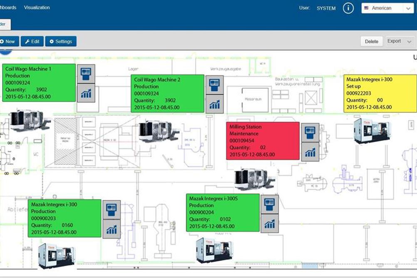Select order number 000900203

(x=43, y=218)
